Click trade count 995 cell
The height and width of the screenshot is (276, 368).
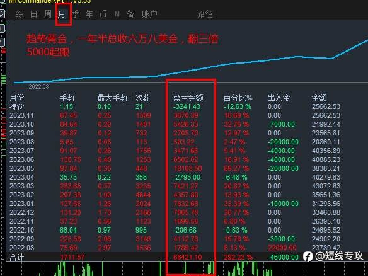point(141,230)
